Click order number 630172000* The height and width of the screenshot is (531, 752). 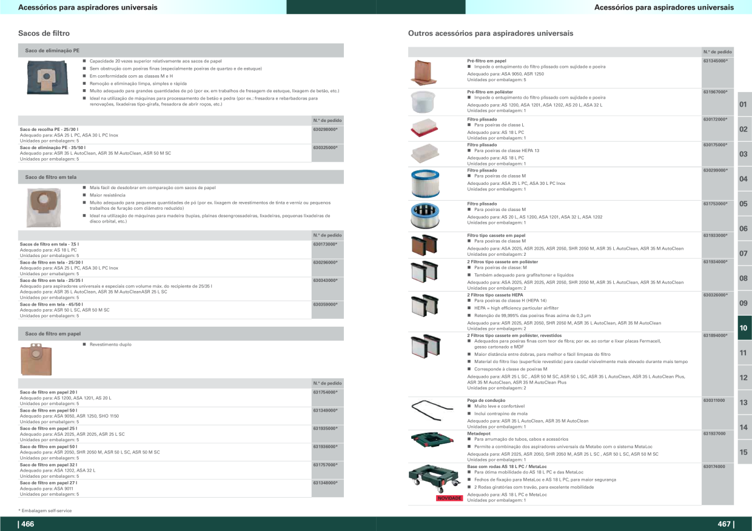coord(716,119)
